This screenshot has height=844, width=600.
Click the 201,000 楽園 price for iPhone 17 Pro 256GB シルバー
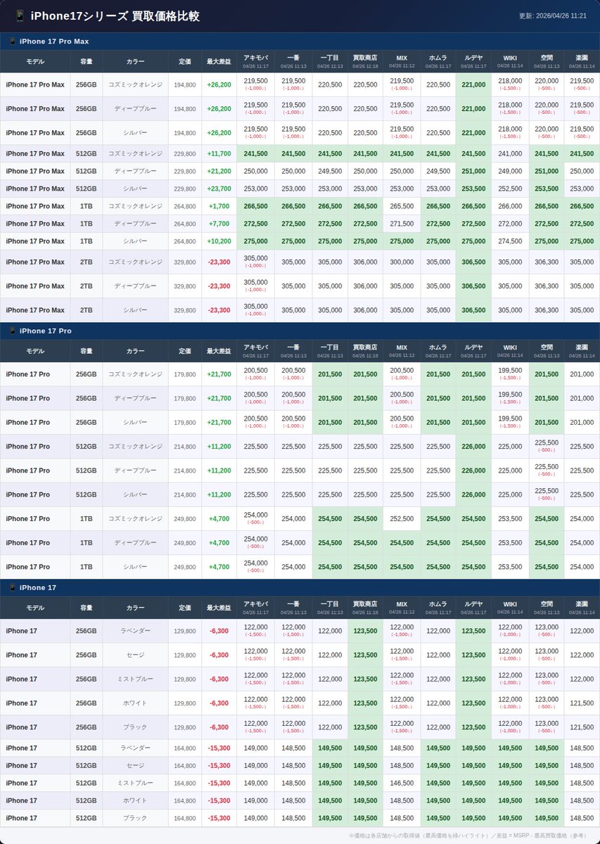pyautogui.click(x=582, y=423)
